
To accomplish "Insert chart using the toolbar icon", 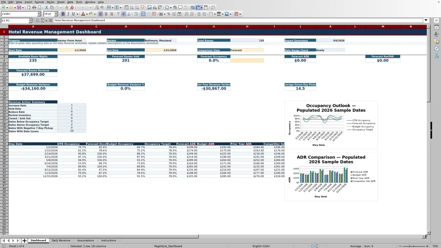I will click(x=154, y=7).
